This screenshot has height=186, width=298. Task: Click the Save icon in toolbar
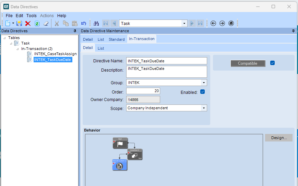tap(19, 23)
